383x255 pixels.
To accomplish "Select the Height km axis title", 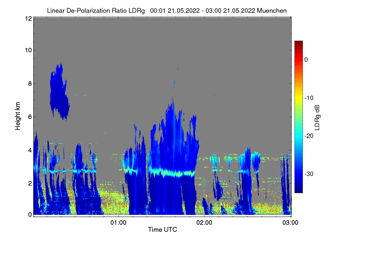I will click(18, 116).
